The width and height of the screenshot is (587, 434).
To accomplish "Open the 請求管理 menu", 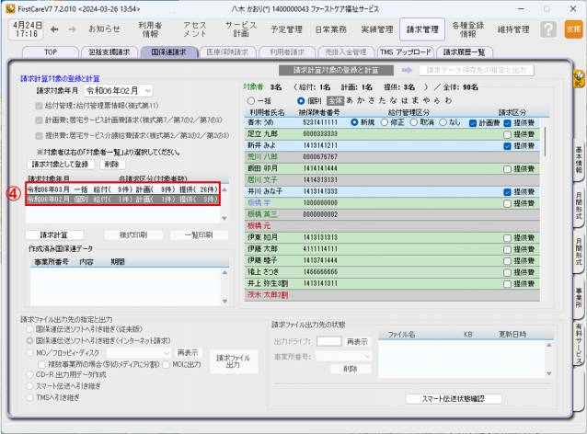I will 420,30.
